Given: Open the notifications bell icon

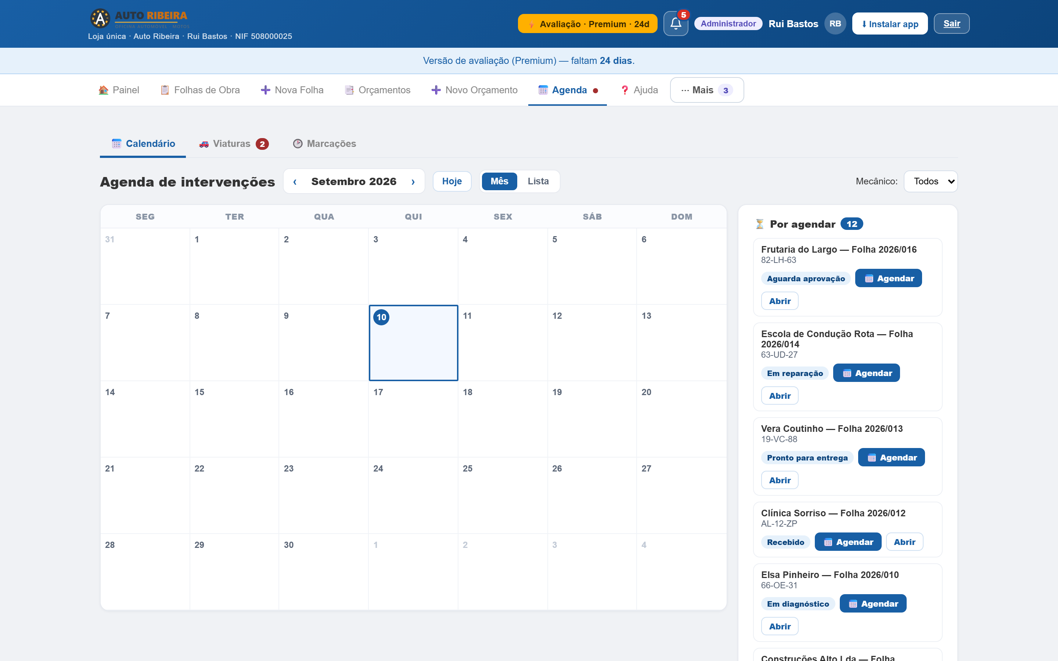Looking at the screenshot, I should coord(676,24).
